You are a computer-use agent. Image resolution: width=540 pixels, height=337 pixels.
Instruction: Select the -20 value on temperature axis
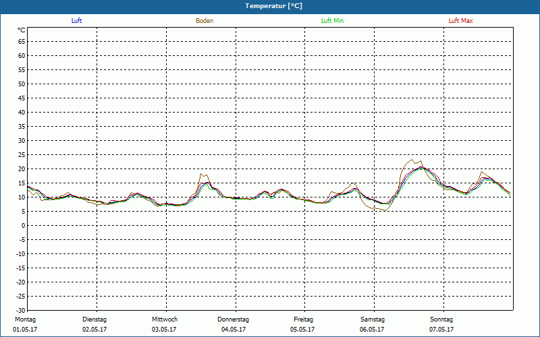[x=21, y=282]
